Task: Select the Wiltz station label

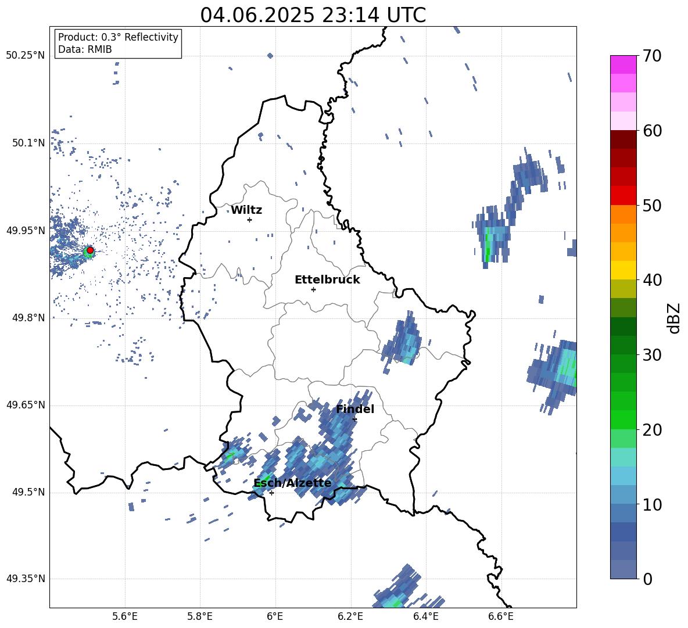Action: (x=246, y=210)
